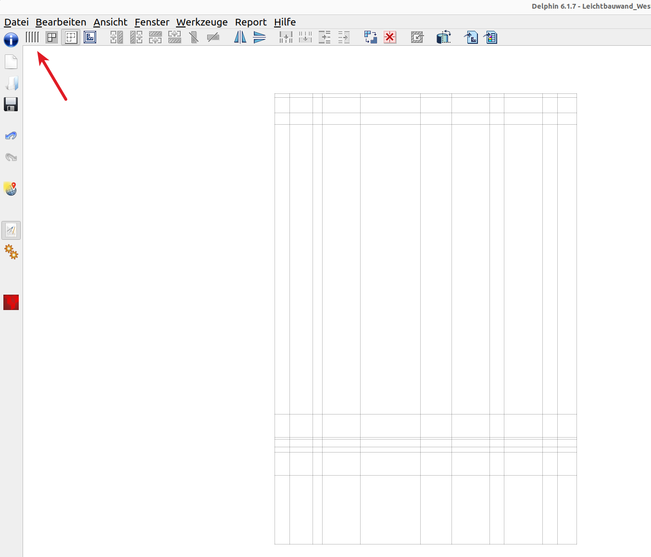Open simulation settings with orange gears icon
The height and width of the screenshot is (557, 651).
pyautogui.click(x=11, y=252)
